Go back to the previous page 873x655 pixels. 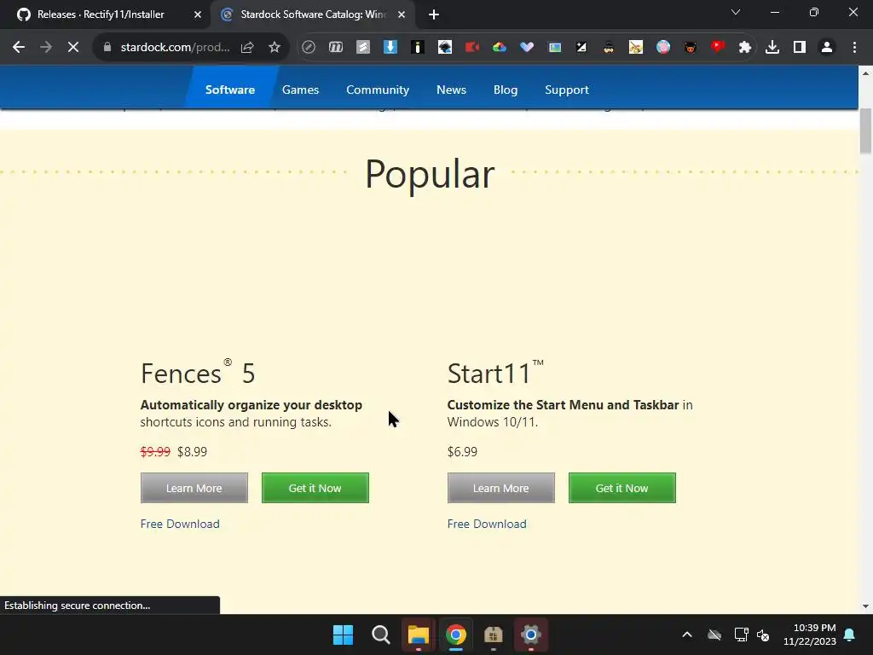[x=19, y=48]
